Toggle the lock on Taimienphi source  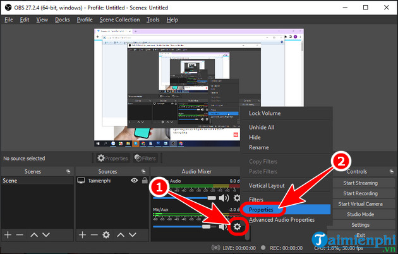pyautogui.click(x=145, y=181)
